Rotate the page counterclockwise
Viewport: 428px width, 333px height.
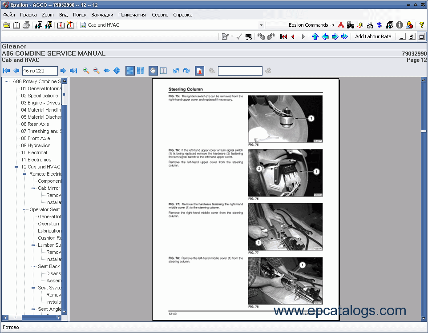pos(176,71)
